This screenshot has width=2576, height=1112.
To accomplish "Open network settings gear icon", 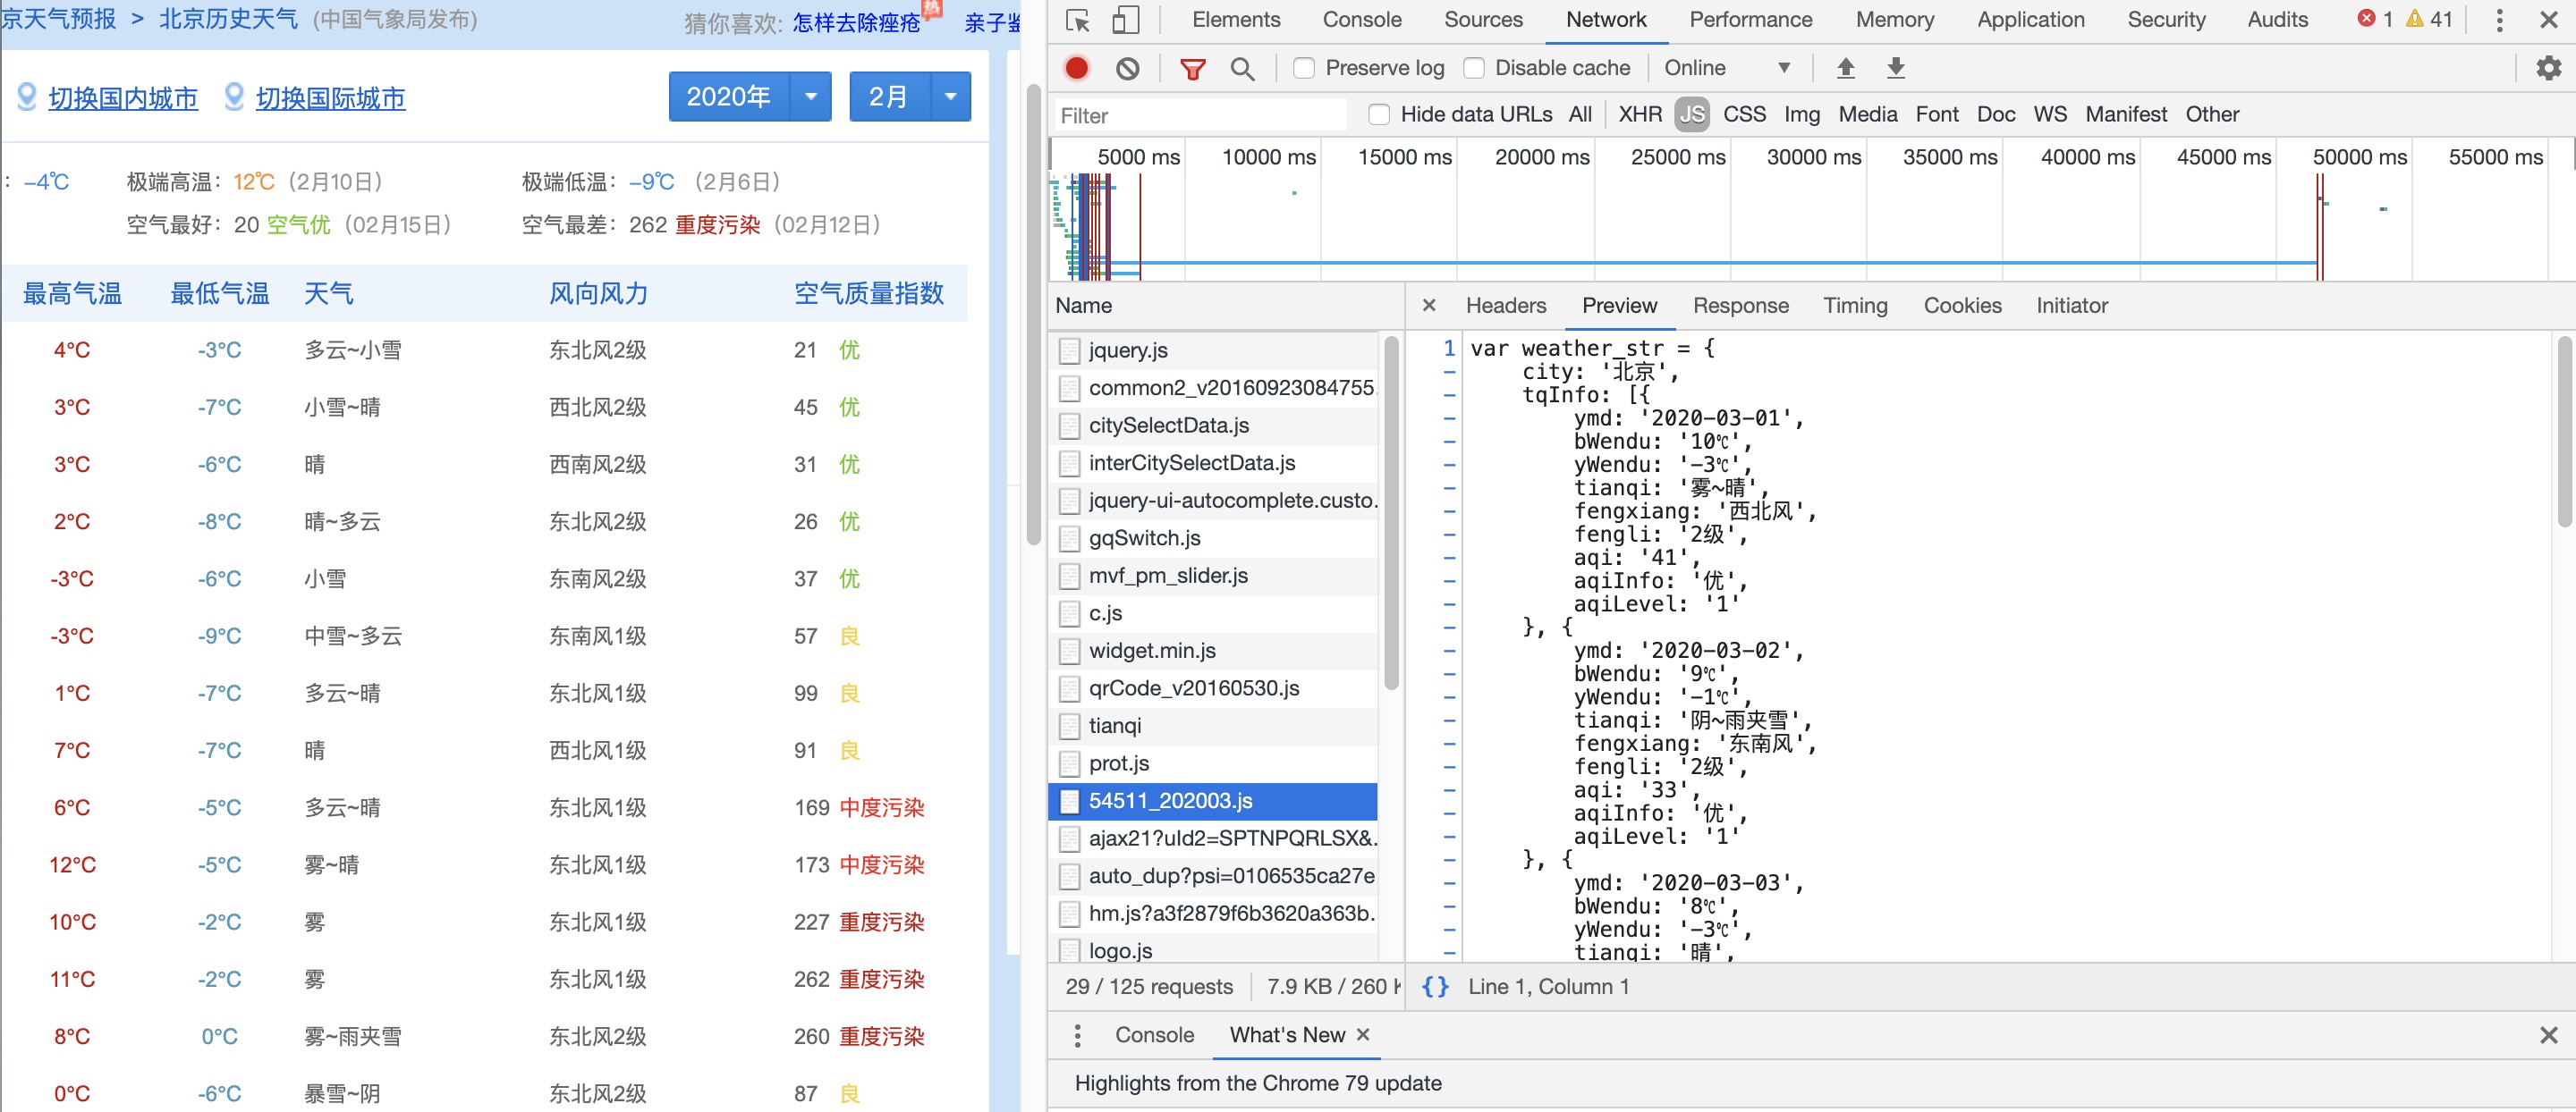I will 2549,68.
